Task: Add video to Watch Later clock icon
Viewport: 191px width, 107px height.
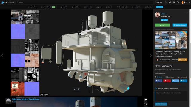Action: (146, 104)
